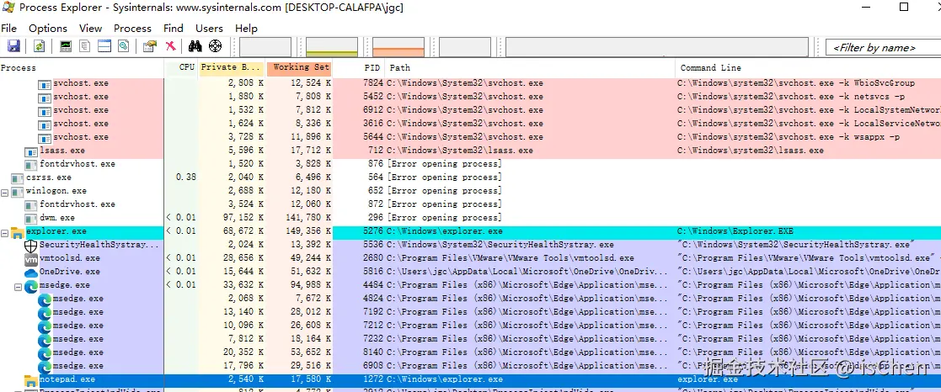Image resolution: width=941 pixels, height=392 pixels.
Task: Click the orange toolbar mini graph
Action: (x=398, y=47)
